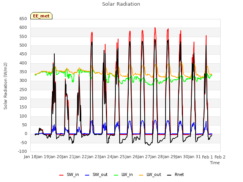Click the 250 y-axis tick label
This screenshot has height=182, width=243.
[23, 89]
